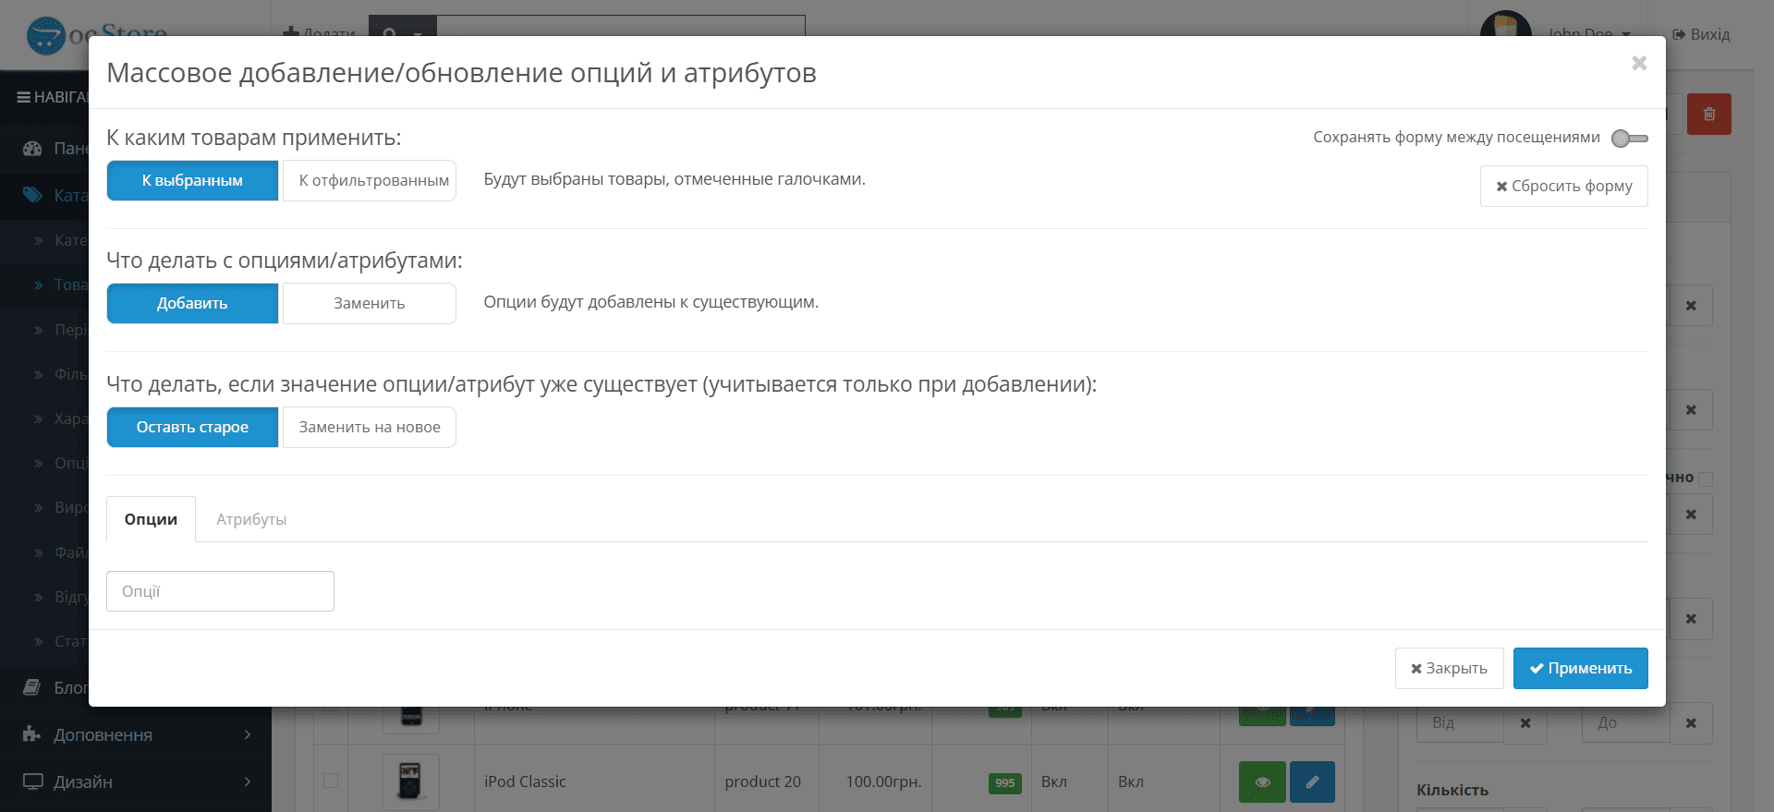Image resolution: width=1774 pixels, height=812 pixels.
Task: Toggle the Сохранять форму между посещениями switch
Action: pyautogui.click(x=1629, y=138)
